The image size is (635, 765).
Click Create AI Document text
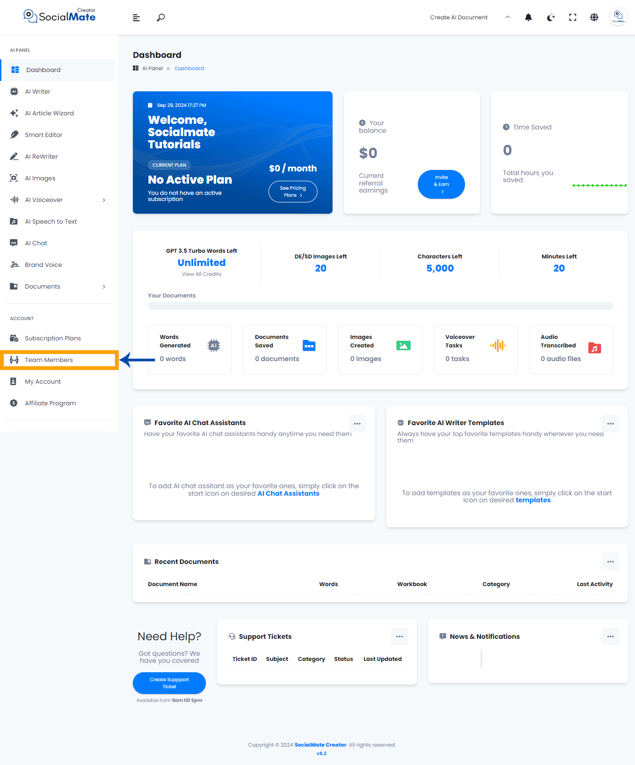(x=459, y=17)
